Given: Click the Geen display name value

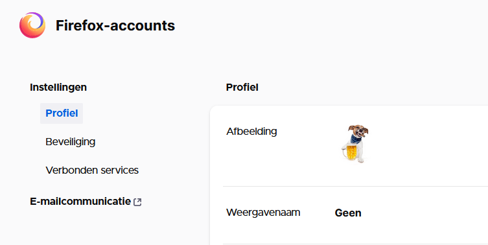Looking at the screenshot, I should (348, 213).
